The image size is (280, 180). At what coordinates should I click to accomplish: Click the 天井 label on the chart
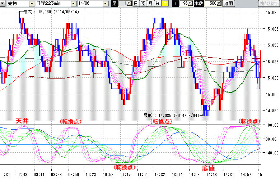click(22, 121)
